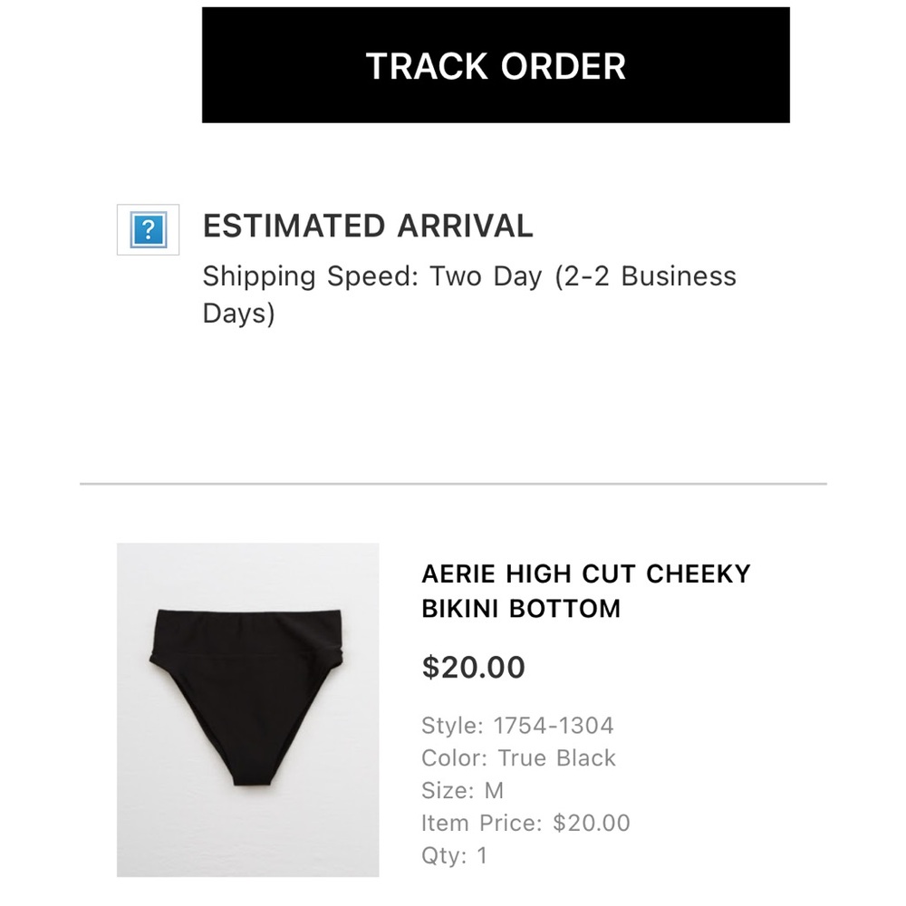Click the "Qty:" label

[x=444, y=855]
